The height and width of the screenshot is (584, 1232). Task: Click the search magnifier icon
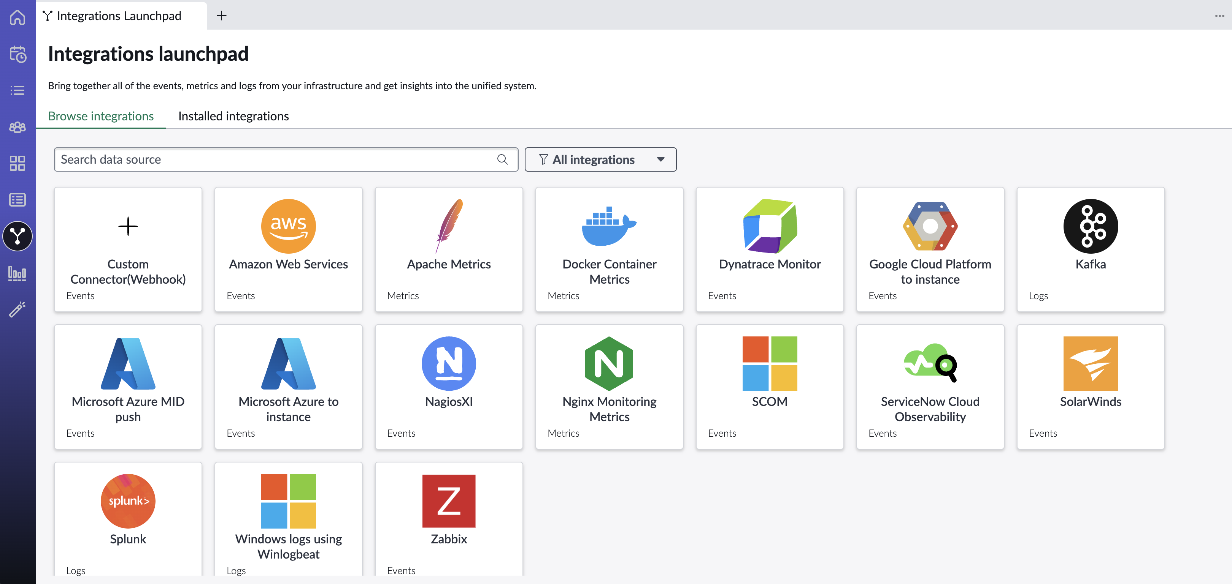point(502,159)
